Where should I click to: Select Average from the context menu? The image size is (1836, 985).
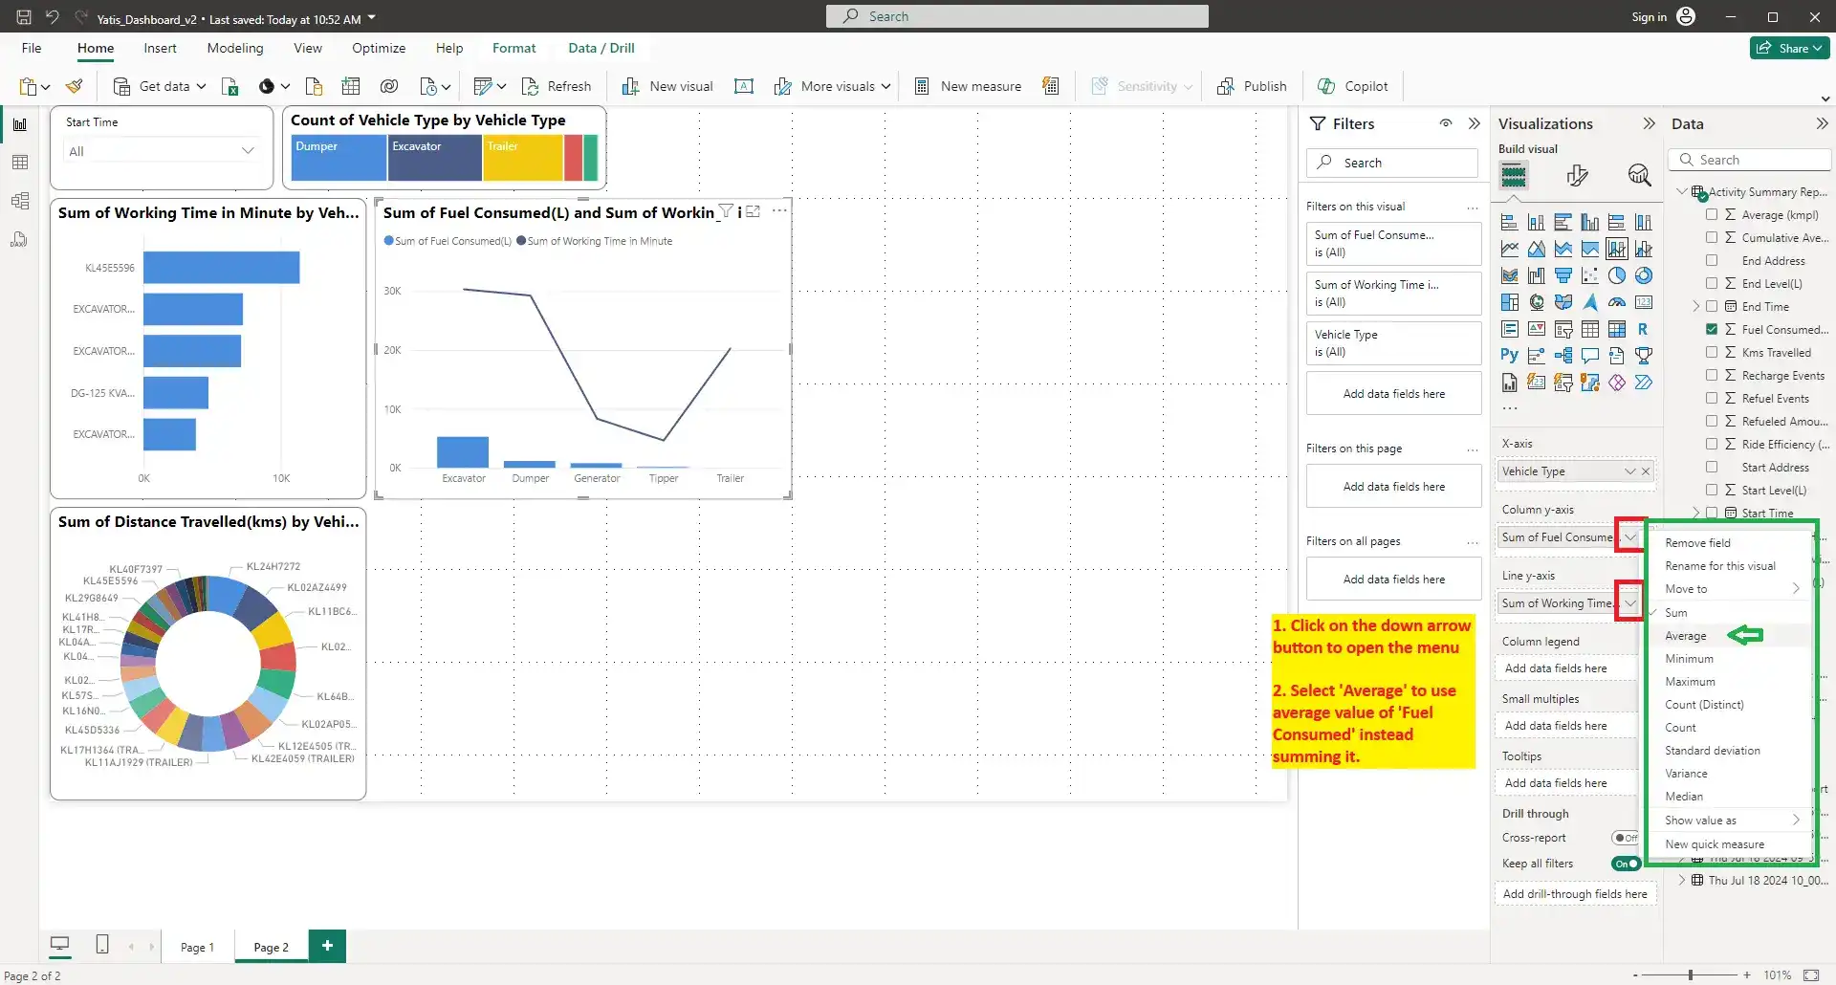point(1685,636)
